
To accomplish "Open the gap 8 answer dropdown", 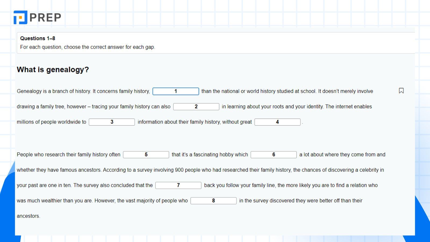I will (x=213, y=201).
